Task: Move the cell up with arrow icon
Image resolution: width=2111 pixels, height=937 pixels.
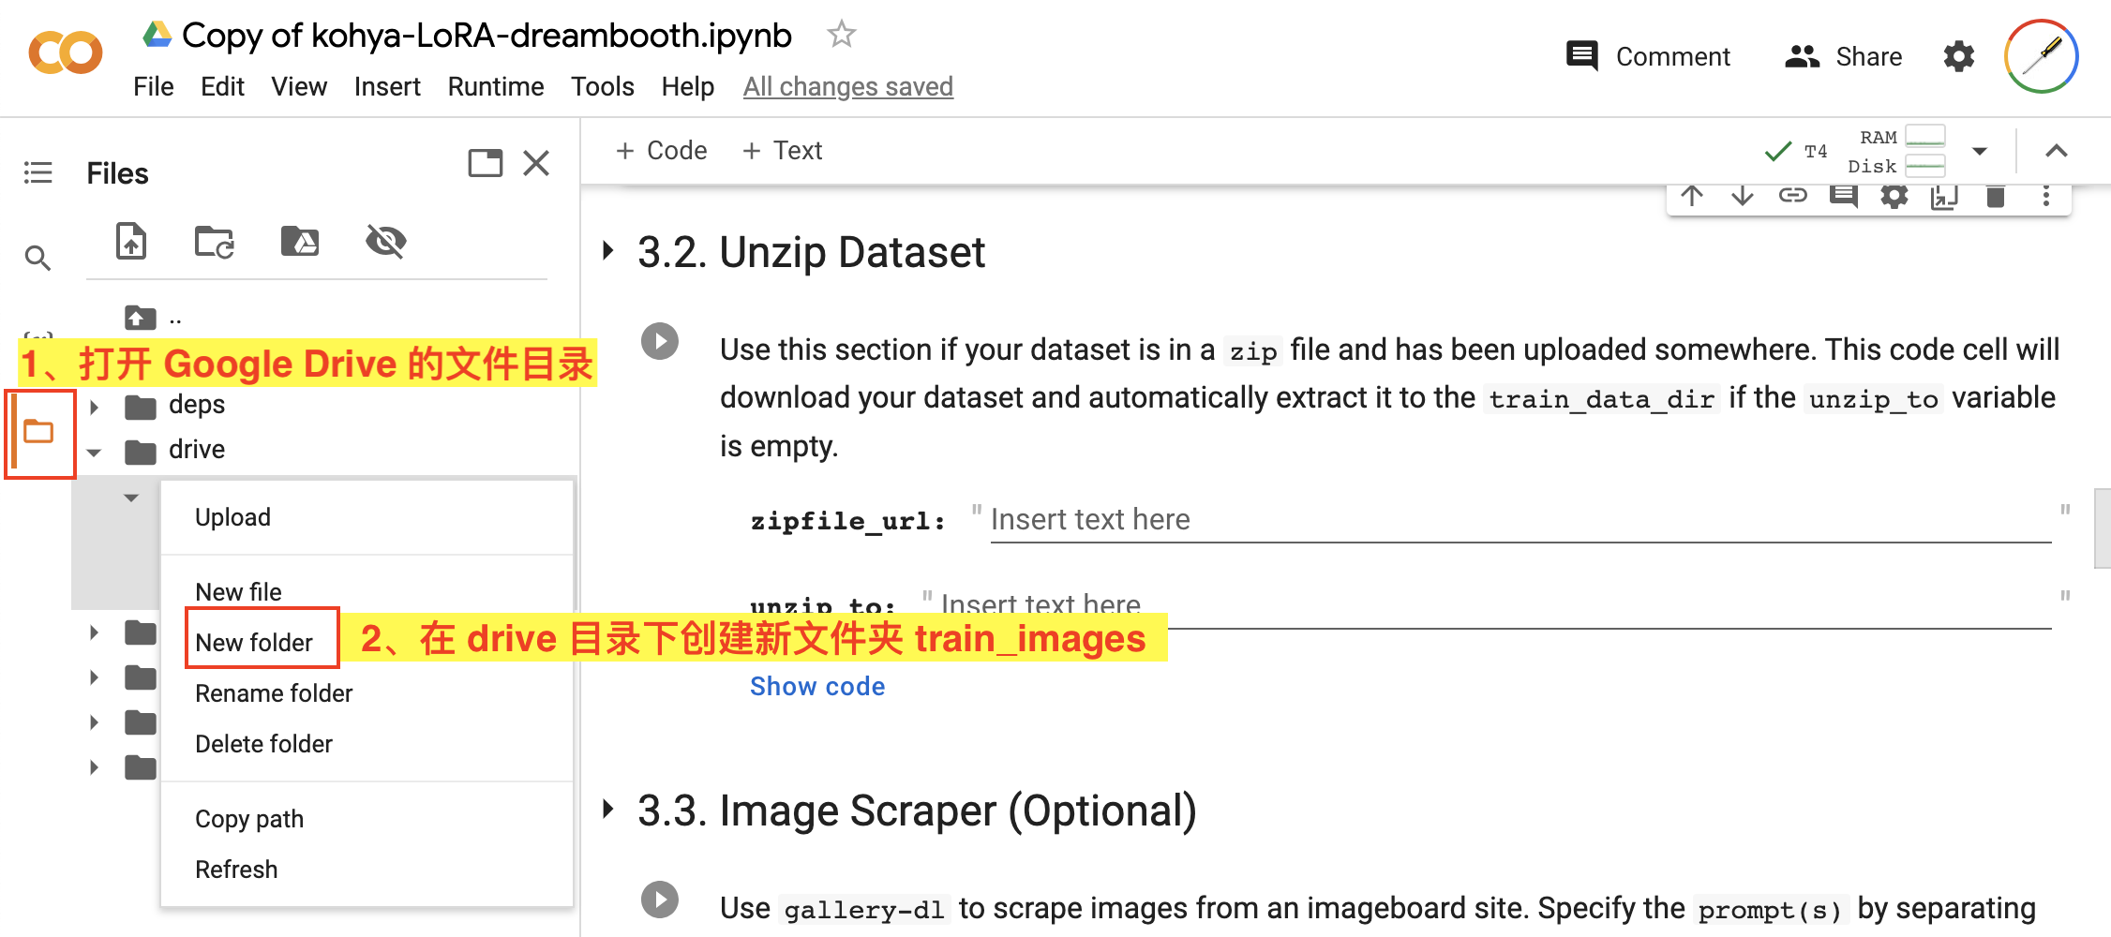Action: [x=1692, y=196]
